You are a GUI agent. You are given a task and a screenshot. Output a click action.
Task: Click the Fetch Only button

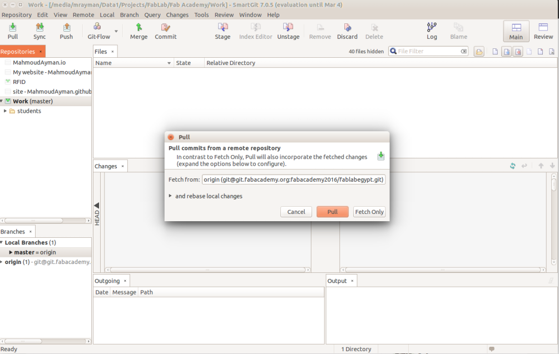(x=369, y=212)
